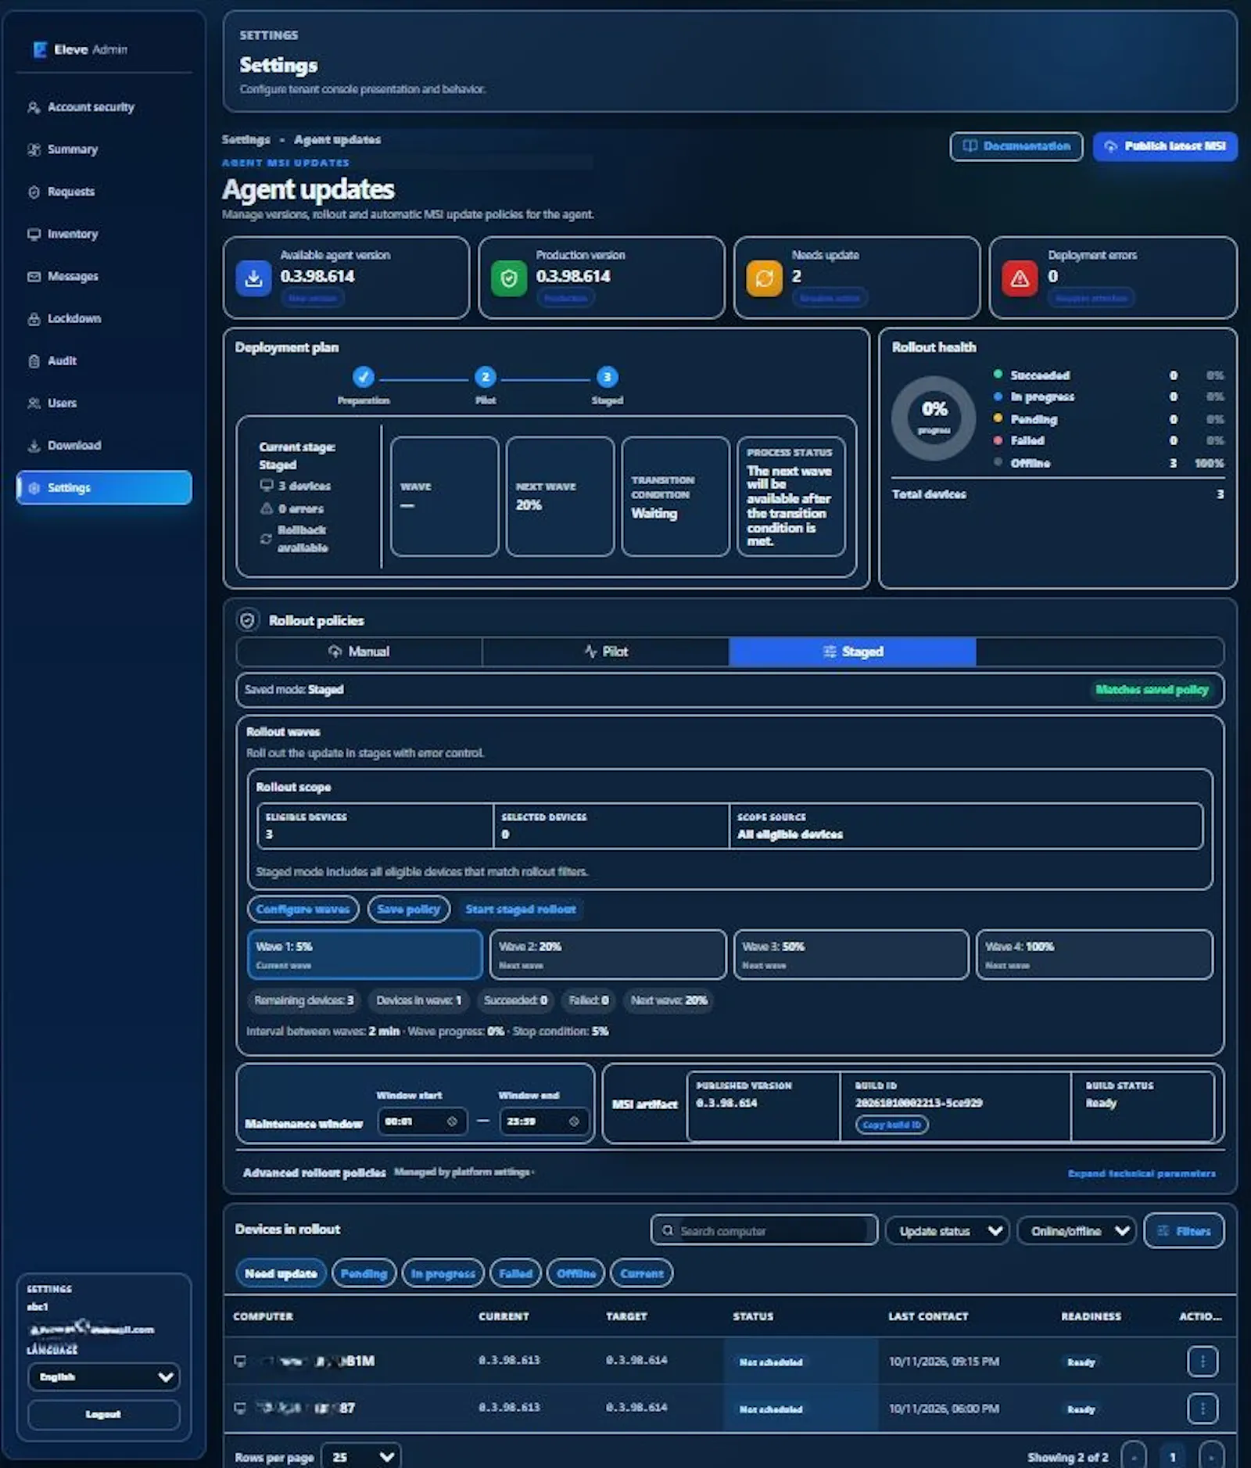This screenshot has height=1468, width=1251.
Task: Switch to the Manual rollout policy tab
Action: click(359, 652)
